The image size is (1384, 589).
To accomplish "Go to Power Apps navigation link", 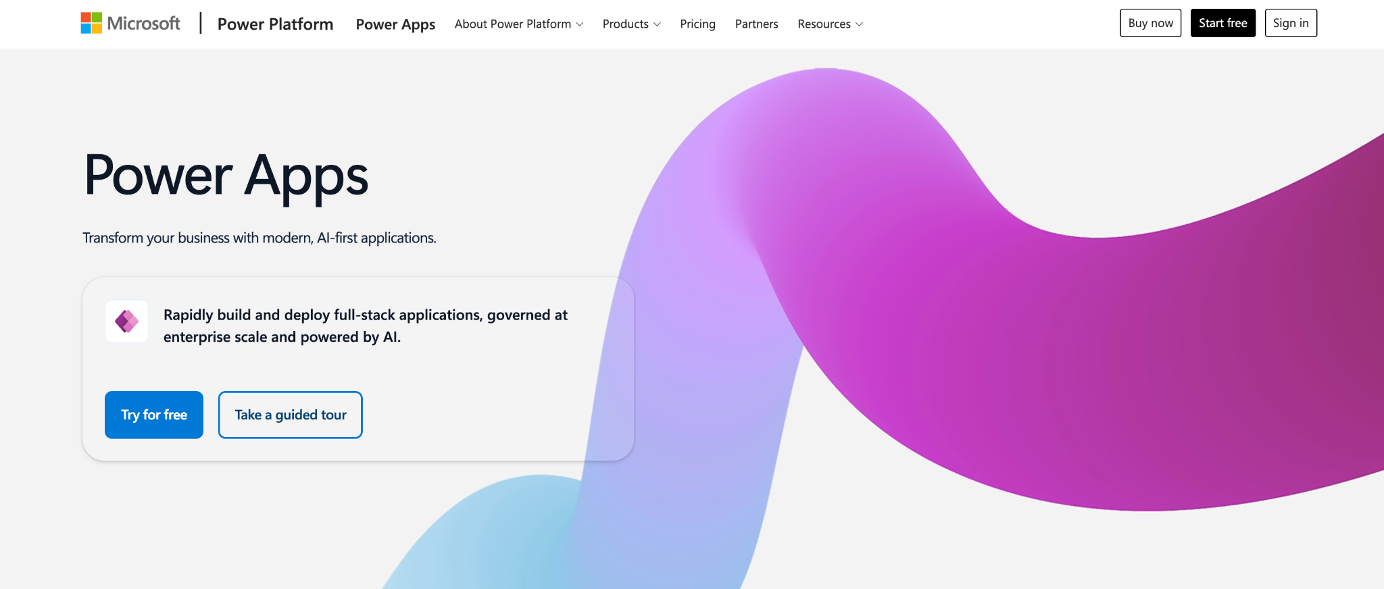I will (395, 24).
